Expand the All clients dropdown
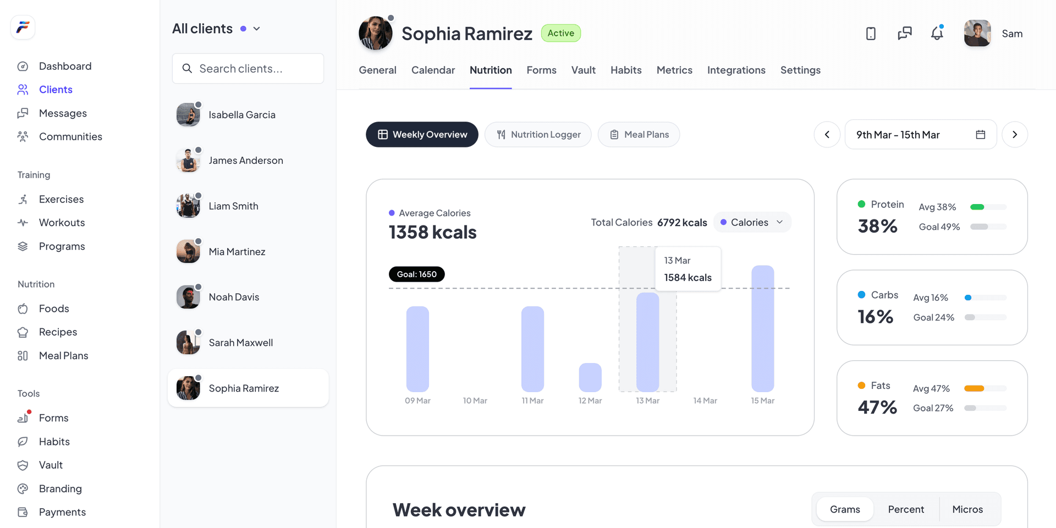1056x528 pixels. tap(256, 28)
